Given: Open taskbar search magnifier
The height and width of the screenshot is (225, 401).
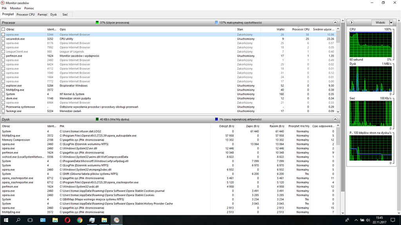Looking at the screenshot, I should [18, 220].
